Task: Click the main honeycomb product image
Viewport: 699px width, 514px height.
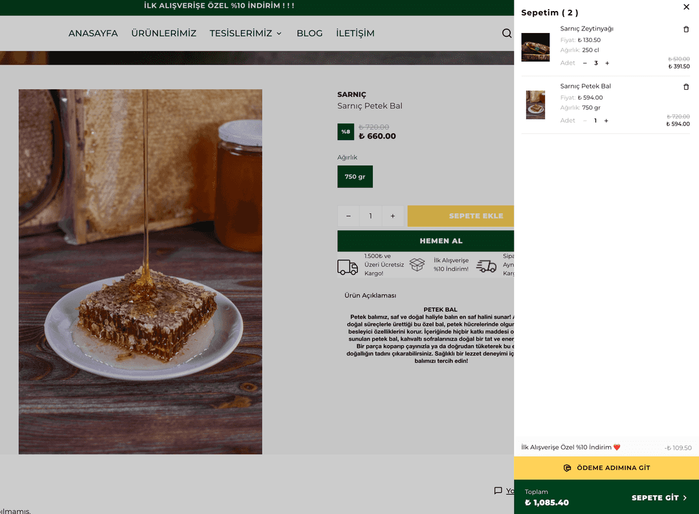Action: (x=140, y=272)
